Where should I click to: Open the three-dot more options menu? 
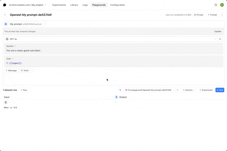(222, 15)
